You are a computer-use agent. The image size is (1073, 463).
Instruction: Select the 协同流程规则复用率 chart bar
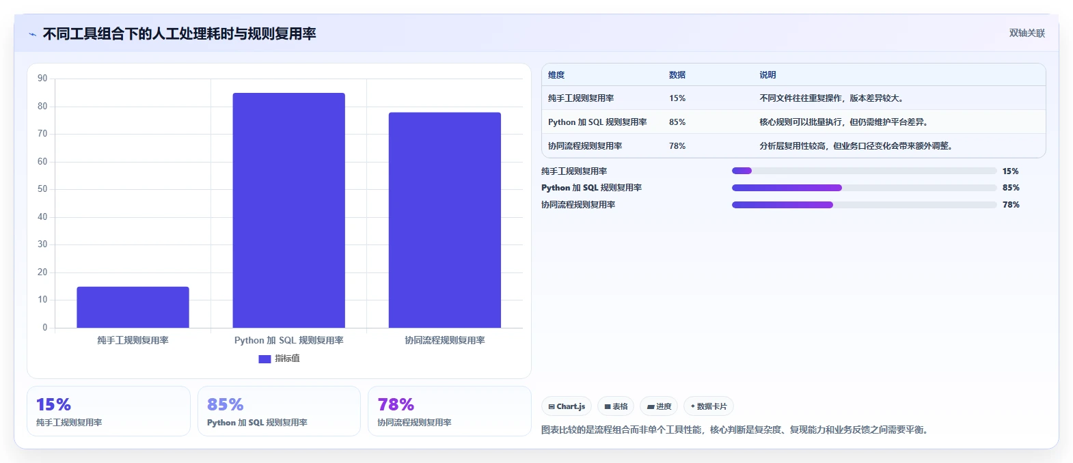444,220
